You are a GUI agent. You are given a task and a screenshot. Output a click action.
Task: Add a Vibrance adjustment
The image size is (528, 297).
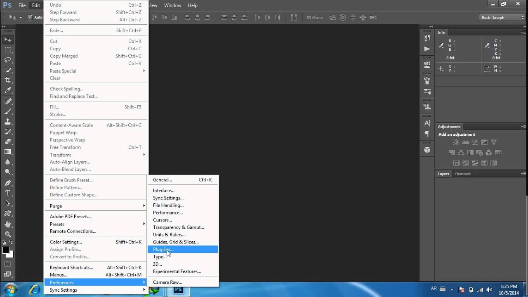pos(494,142)
